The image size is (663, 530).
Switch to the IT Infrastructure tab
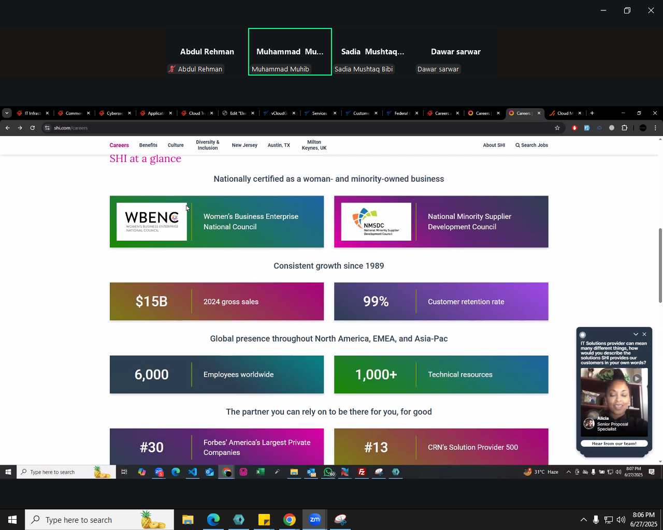pos(33,113)
